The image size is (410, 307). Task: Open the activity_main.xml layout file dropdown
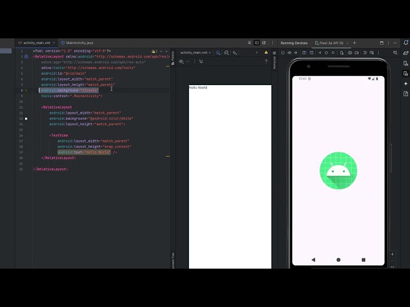[x=195, y=52]
